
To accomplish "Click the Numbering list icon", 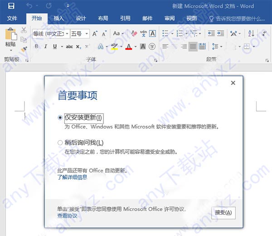I will (180, 33).
